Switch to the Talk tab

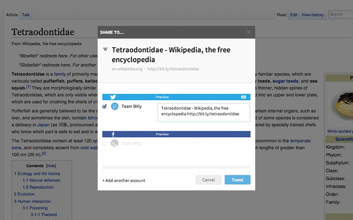click(x=26, y=15)
